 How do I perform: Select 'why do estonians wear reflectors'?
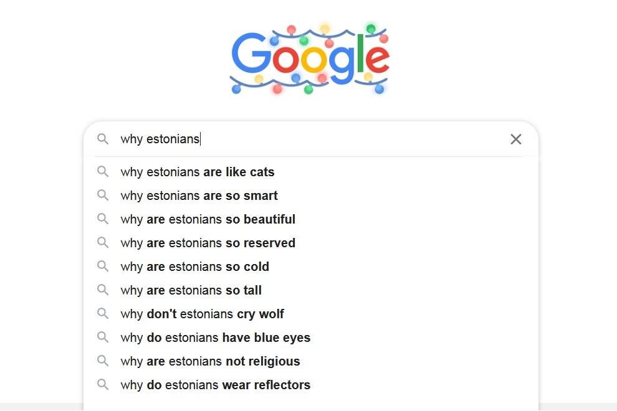[x=311, y=385]
